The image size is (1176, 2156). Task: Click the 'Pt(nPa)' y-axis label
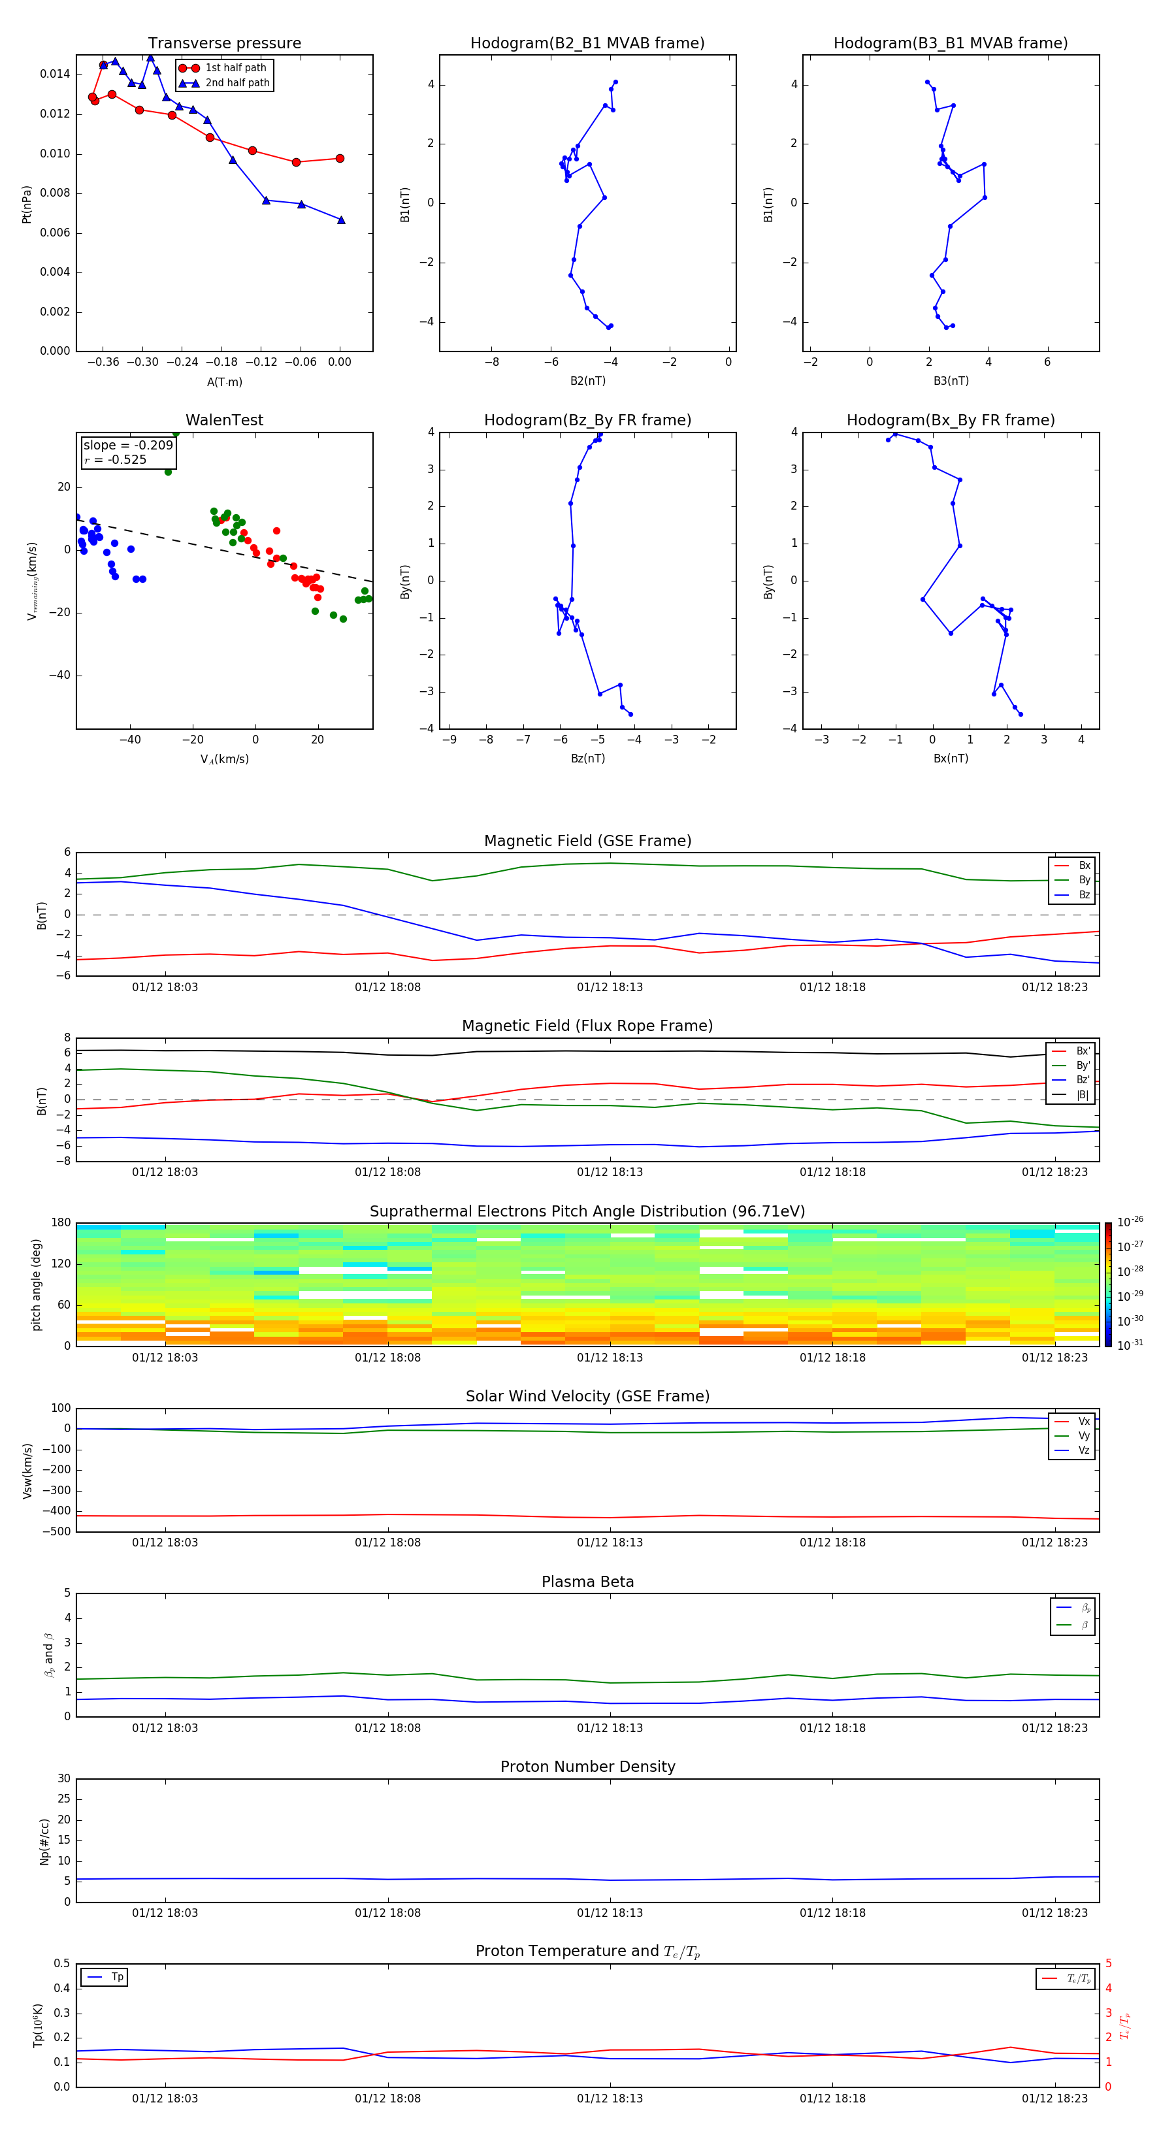pos(27,204)
